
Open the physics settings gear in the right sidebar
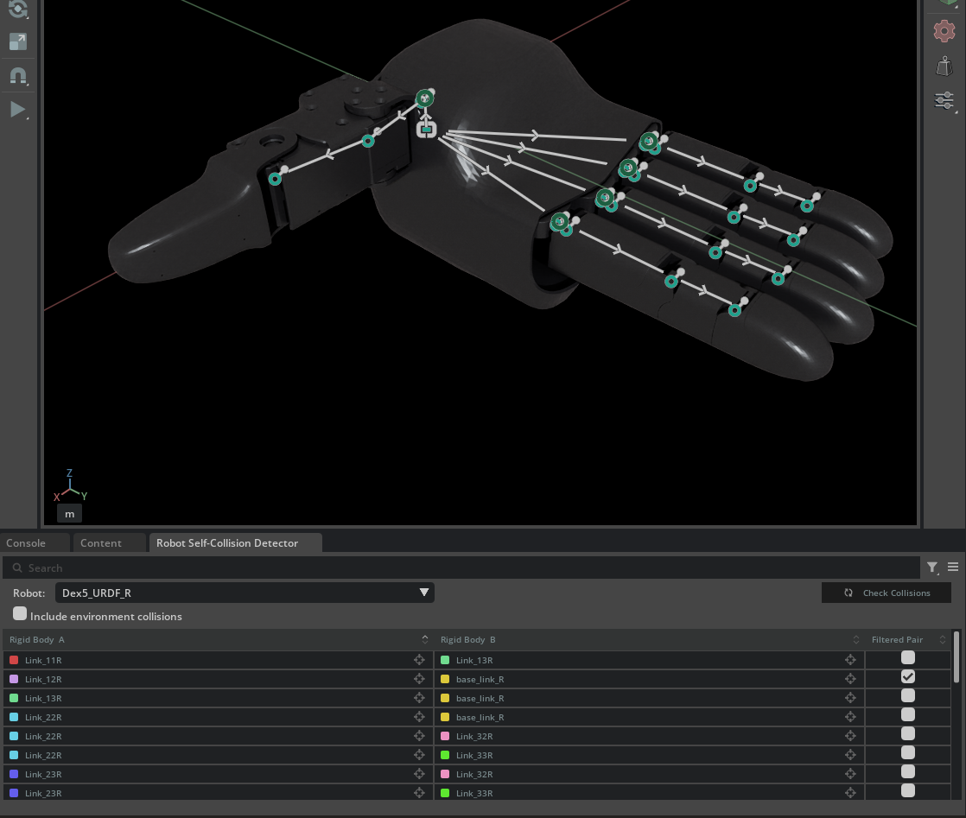coord(944,31)
